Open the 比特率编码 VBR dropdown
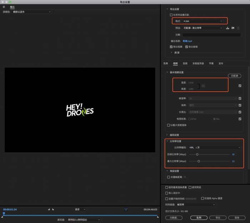This screenshot has height=223, width=250. 214,147
